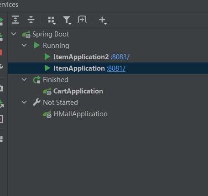Click the ItemApplication2 green run icon
Image resolution: width=208 pixels, height=196 pixels.
pyautogui.click(x=47, y=57)
